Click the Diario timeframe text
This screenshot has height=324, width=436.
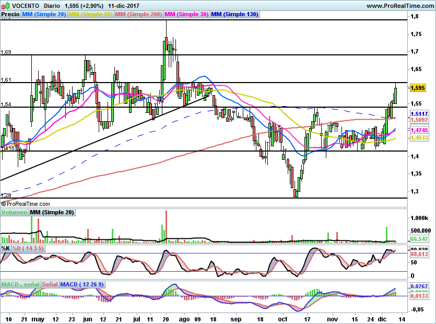pos(52,6)
